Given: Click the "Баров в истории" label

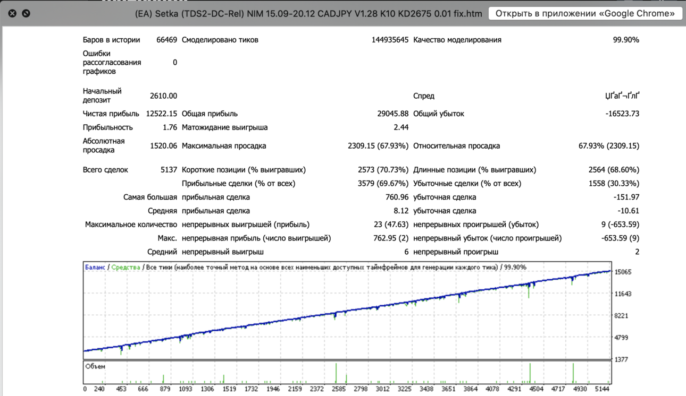Looking at the screenshot, I should point(111,40).
